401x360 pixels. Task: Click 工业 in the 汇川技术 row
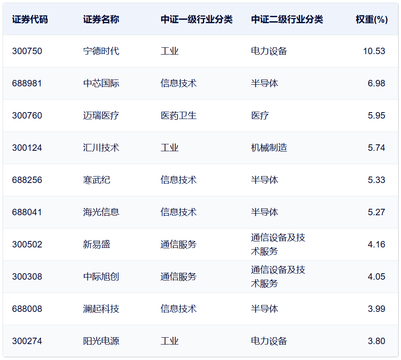pos(170,148)
